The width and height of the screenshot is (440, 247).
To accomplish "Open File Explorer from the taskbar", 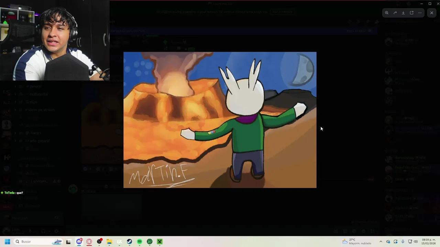I will (x=109, y=242).
